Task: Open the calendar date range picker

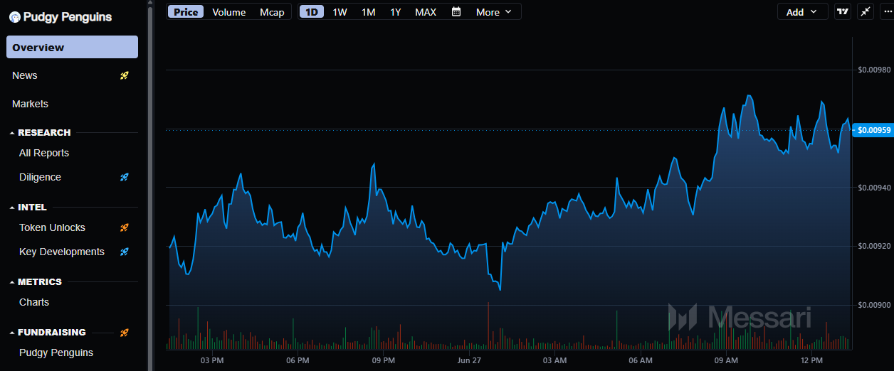Action: point(456,11)
